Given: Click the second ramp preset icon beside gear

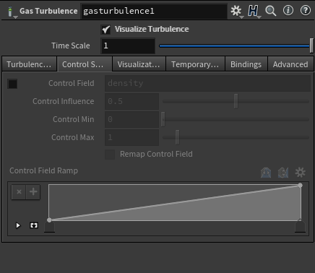Looking at the screenshot, I should click(283, 173).
